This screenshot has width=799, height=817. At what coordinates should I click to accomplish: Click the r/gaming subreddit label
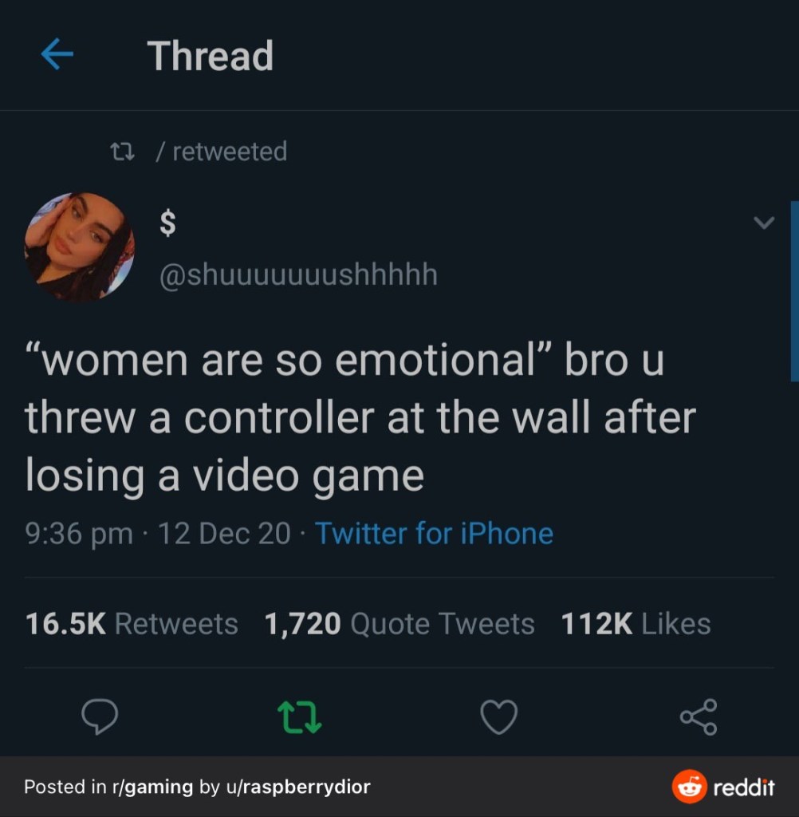point(152,787)
